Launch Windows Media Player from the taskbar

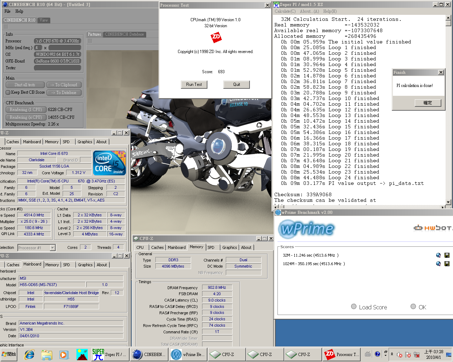click(64, 354)
